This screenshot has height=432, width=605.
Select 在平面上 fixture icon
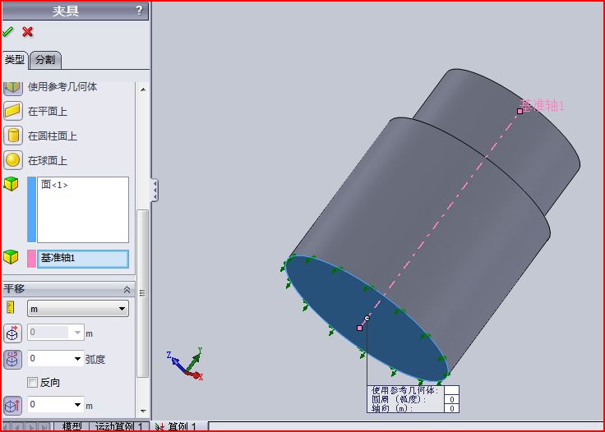click(12, 111)
